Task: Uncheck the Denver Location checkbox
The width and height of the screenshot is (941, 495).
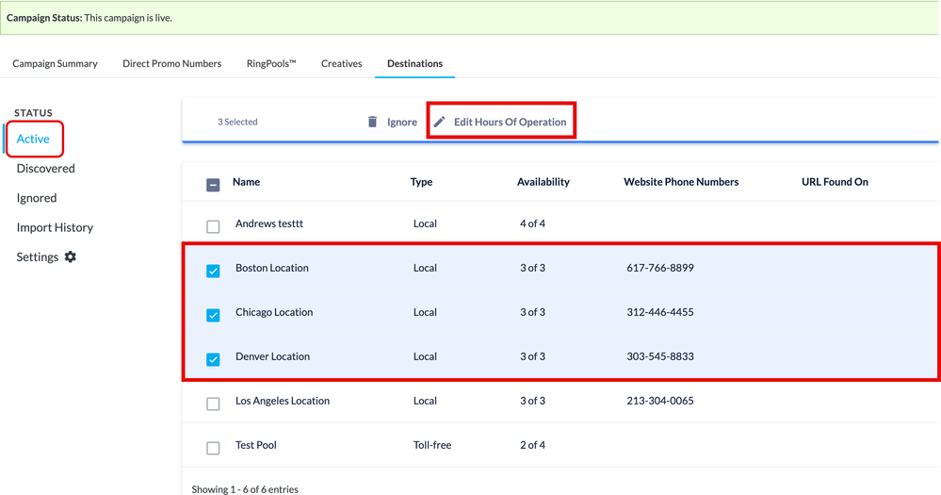Action: tap(213, 359)
